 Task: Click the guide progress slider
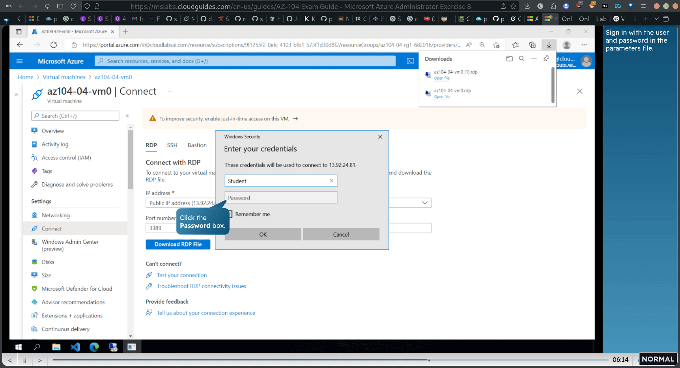[x=330, y=360]
